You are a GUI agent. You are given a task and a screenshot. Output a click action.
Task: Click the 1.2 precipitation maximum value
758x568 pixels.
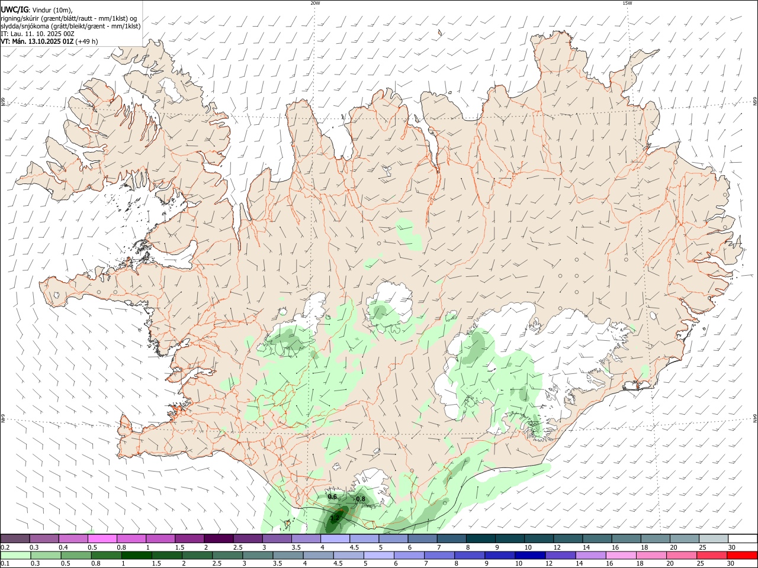[x=335, y=518]
